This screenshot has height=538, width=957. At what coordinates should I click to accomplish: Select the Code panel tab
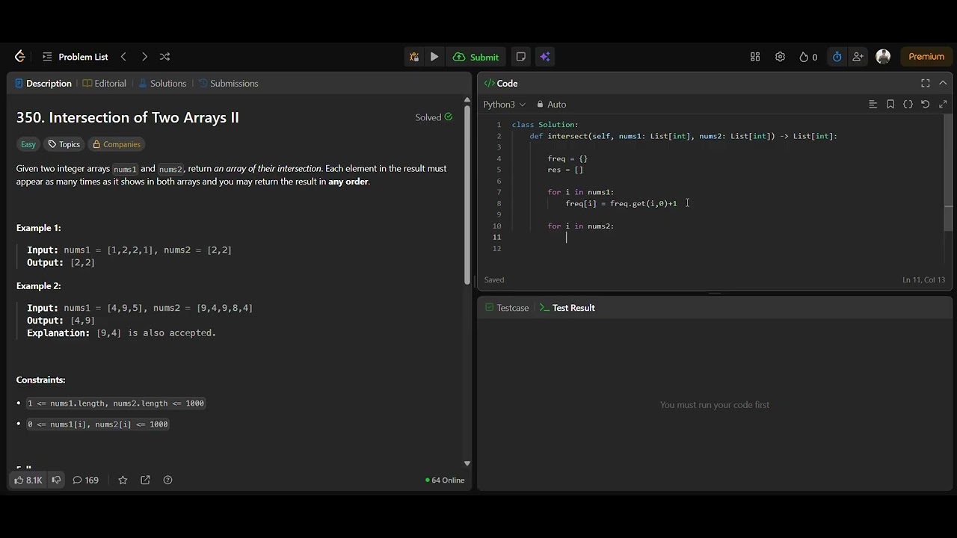(x=501, y=84)
